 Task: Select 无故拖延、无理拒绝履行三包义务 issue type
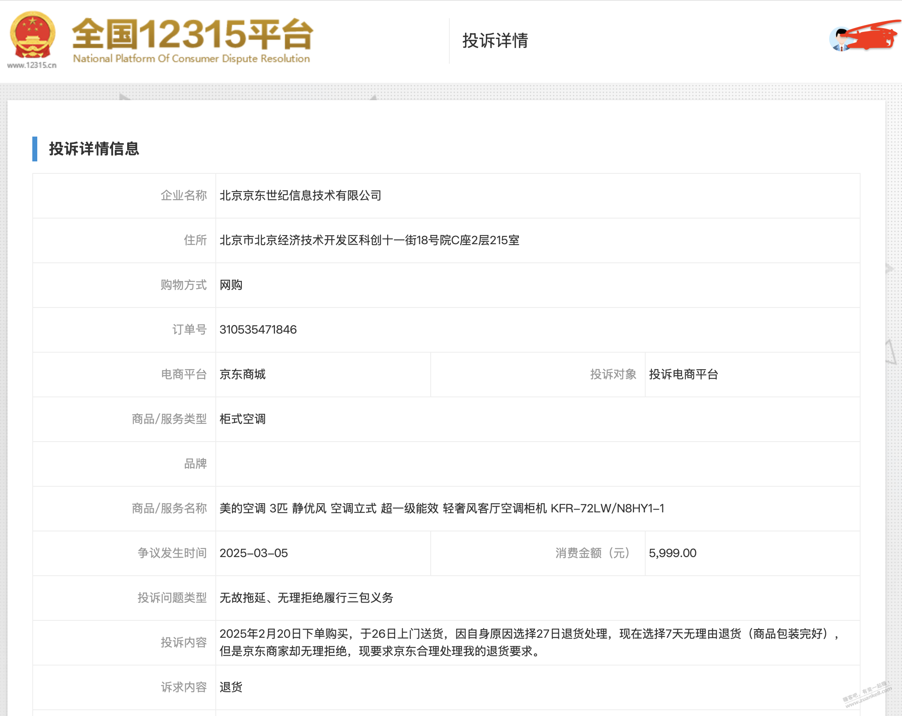[x=306, y=598]
